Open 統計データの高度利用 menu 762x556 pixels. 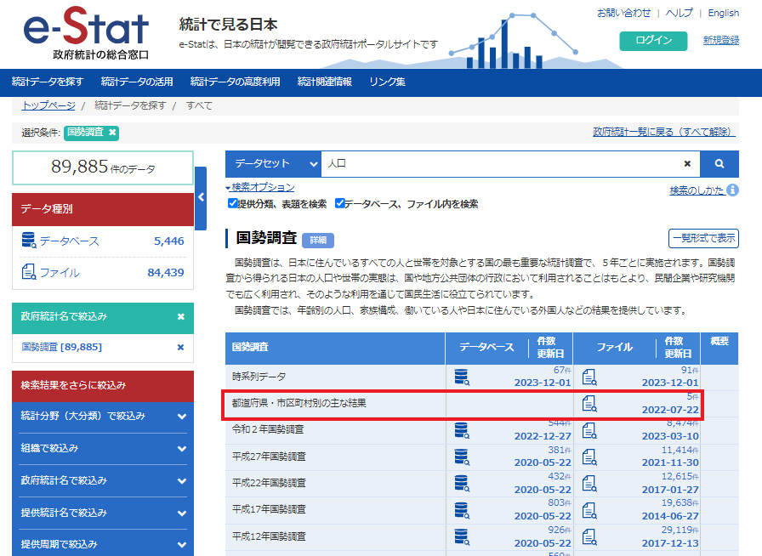point(236,82)
